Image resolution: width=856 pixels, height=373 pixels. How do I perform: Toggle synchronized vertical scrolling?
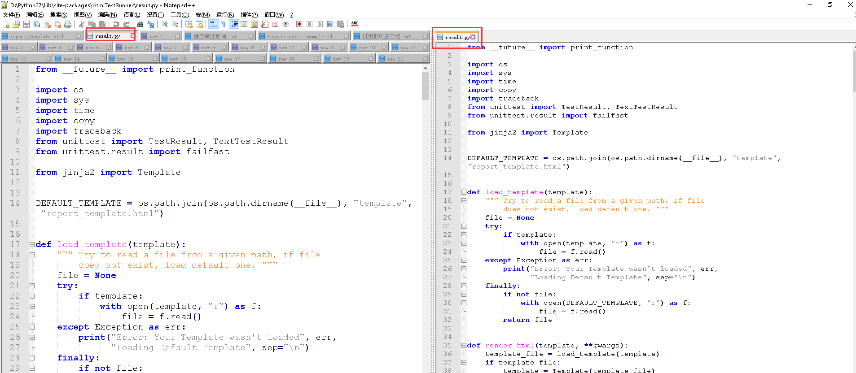click(x=189, y=24)
